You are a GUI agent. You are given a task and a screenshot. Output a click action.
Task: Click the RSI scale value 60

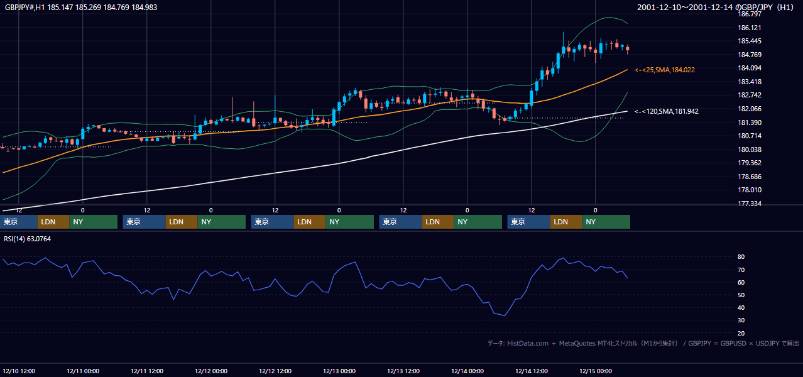click(741, 282)
